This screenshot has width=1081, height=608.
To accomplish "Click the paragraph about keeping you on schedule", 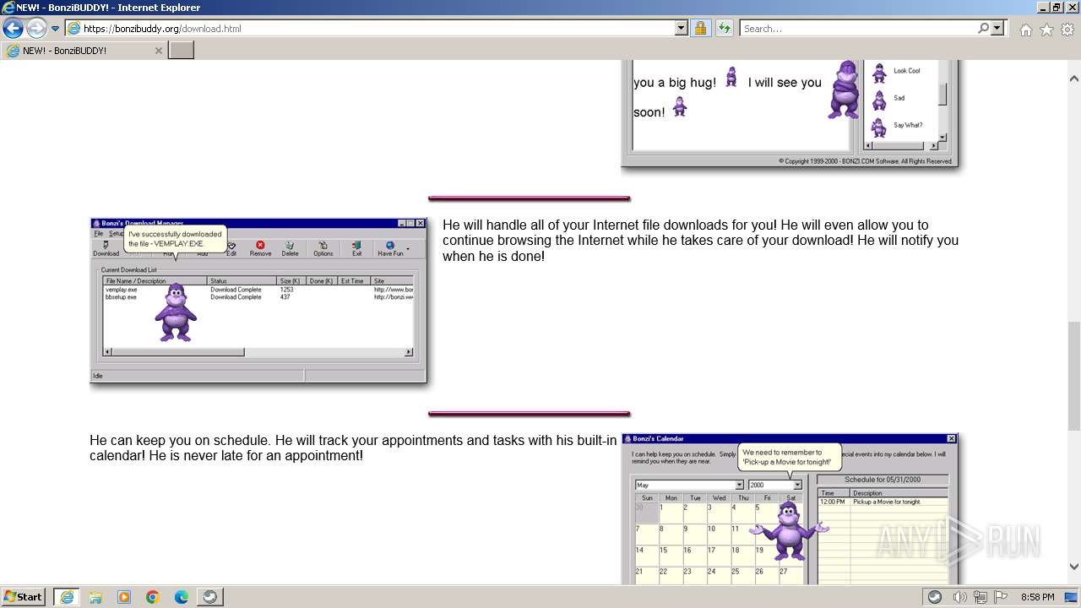I will pyautogui.click(x=353, y=448).
